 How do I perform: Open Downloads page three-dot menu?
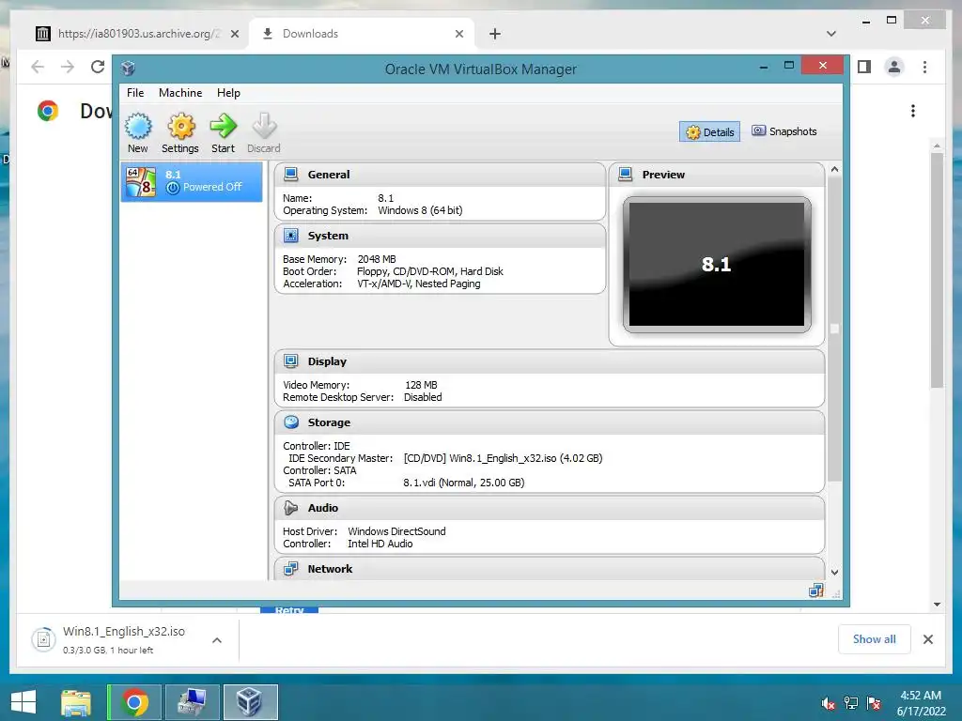click(x=913, y=111)
